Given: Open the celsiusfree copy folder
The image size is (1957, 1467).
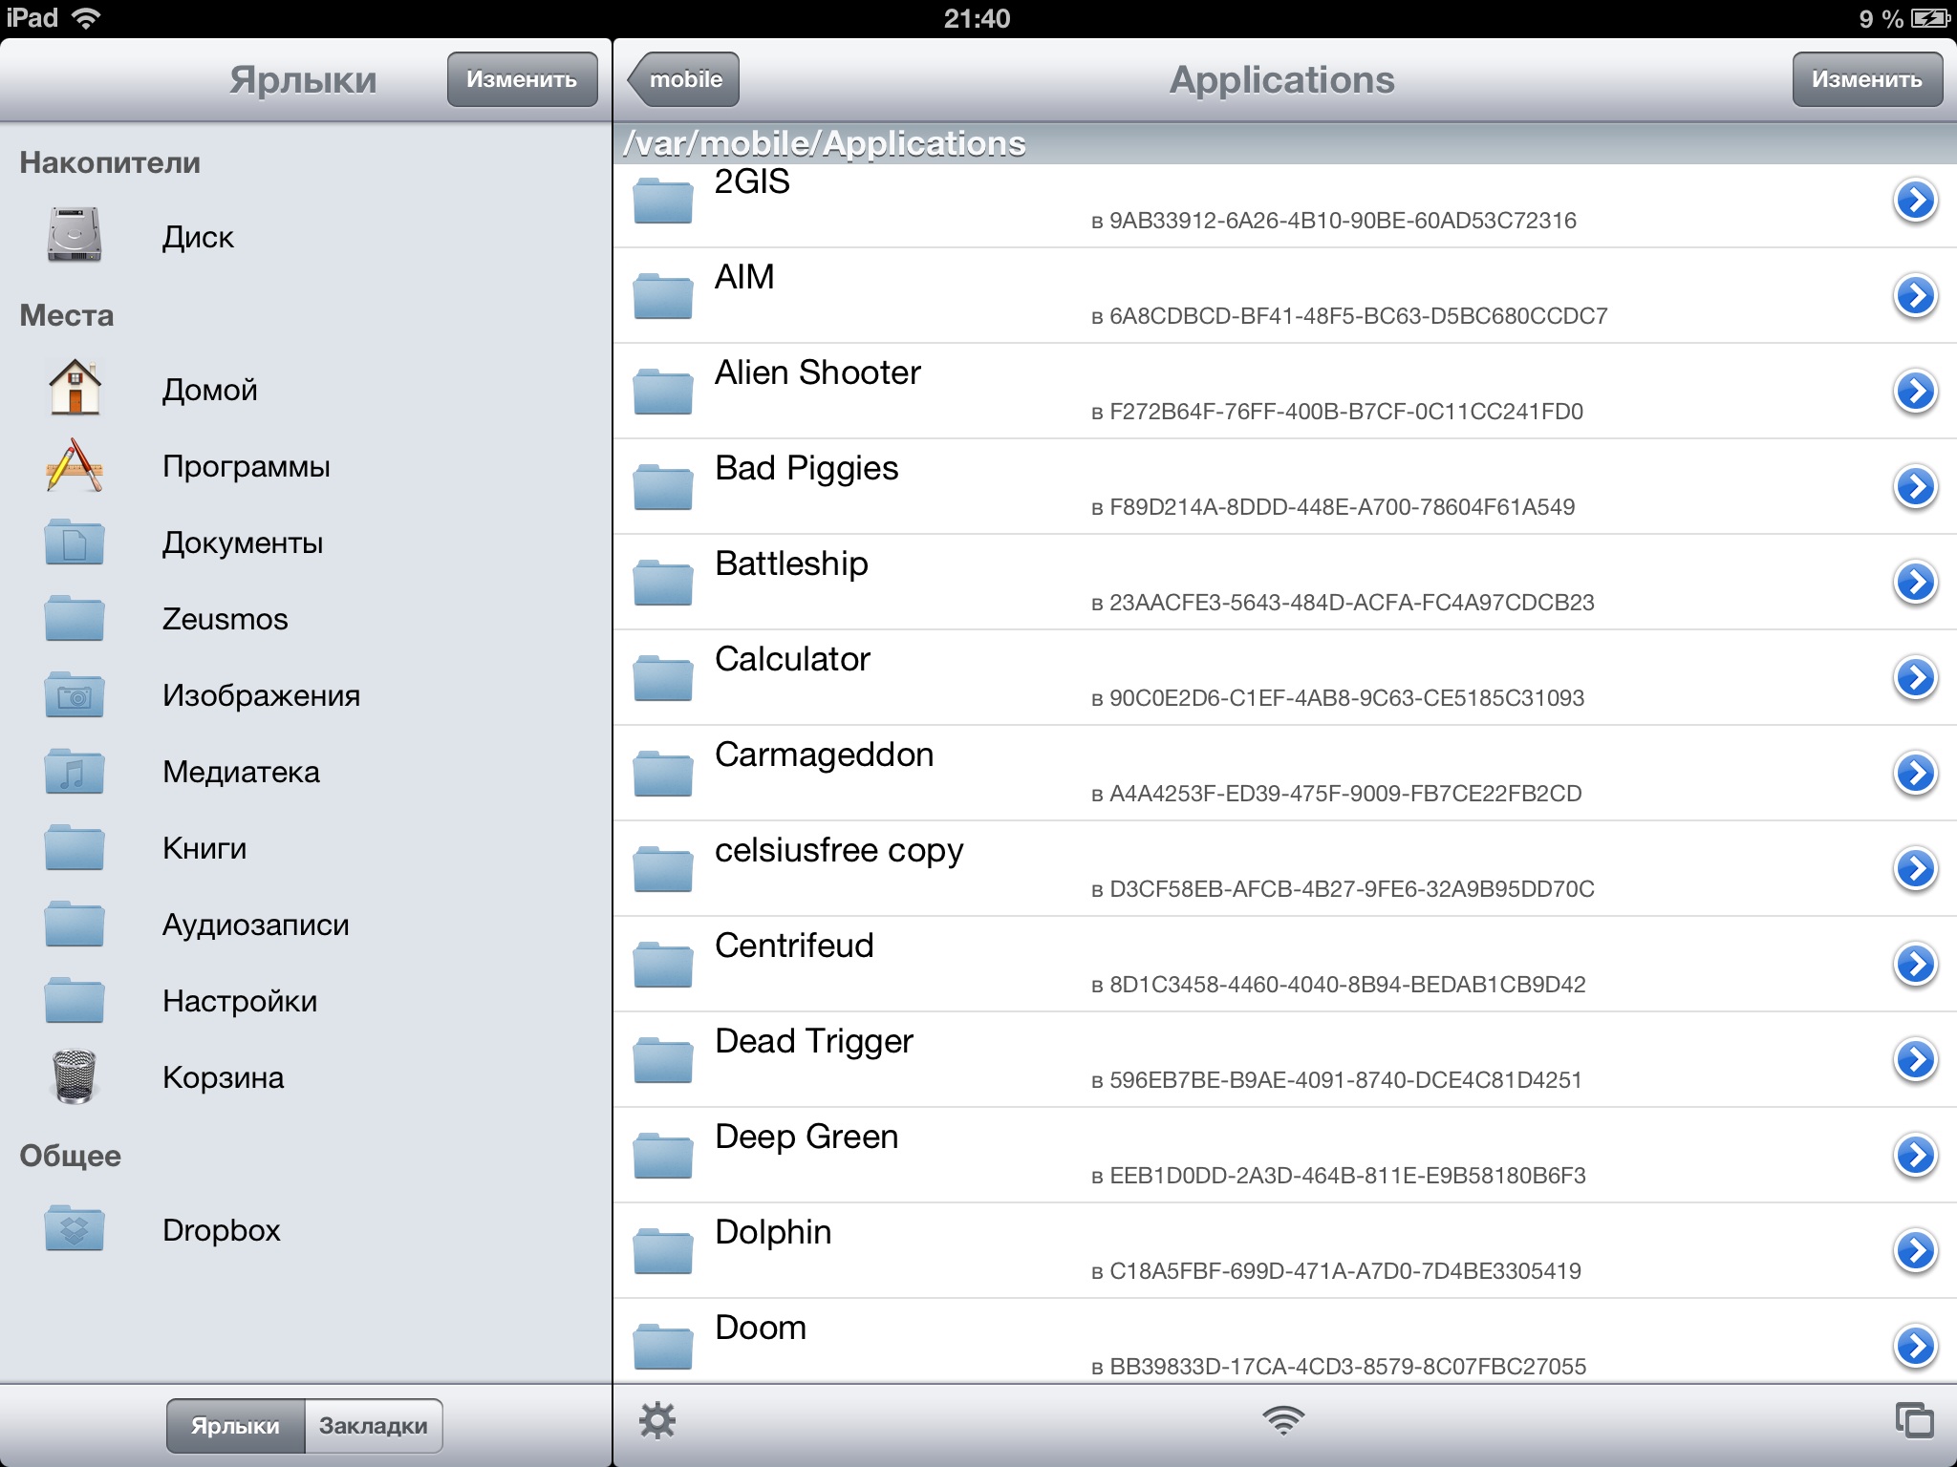Looking at the screenshot, I should 1285,869.
